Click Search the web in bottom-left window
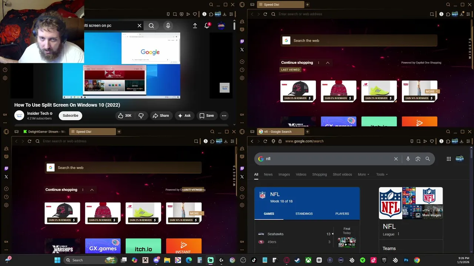This screenshot has height=266, width=474. (123, 168)
